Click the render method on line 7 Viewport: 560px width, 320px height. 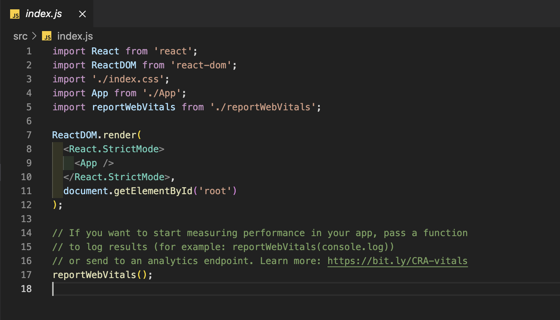click(119, 135)
